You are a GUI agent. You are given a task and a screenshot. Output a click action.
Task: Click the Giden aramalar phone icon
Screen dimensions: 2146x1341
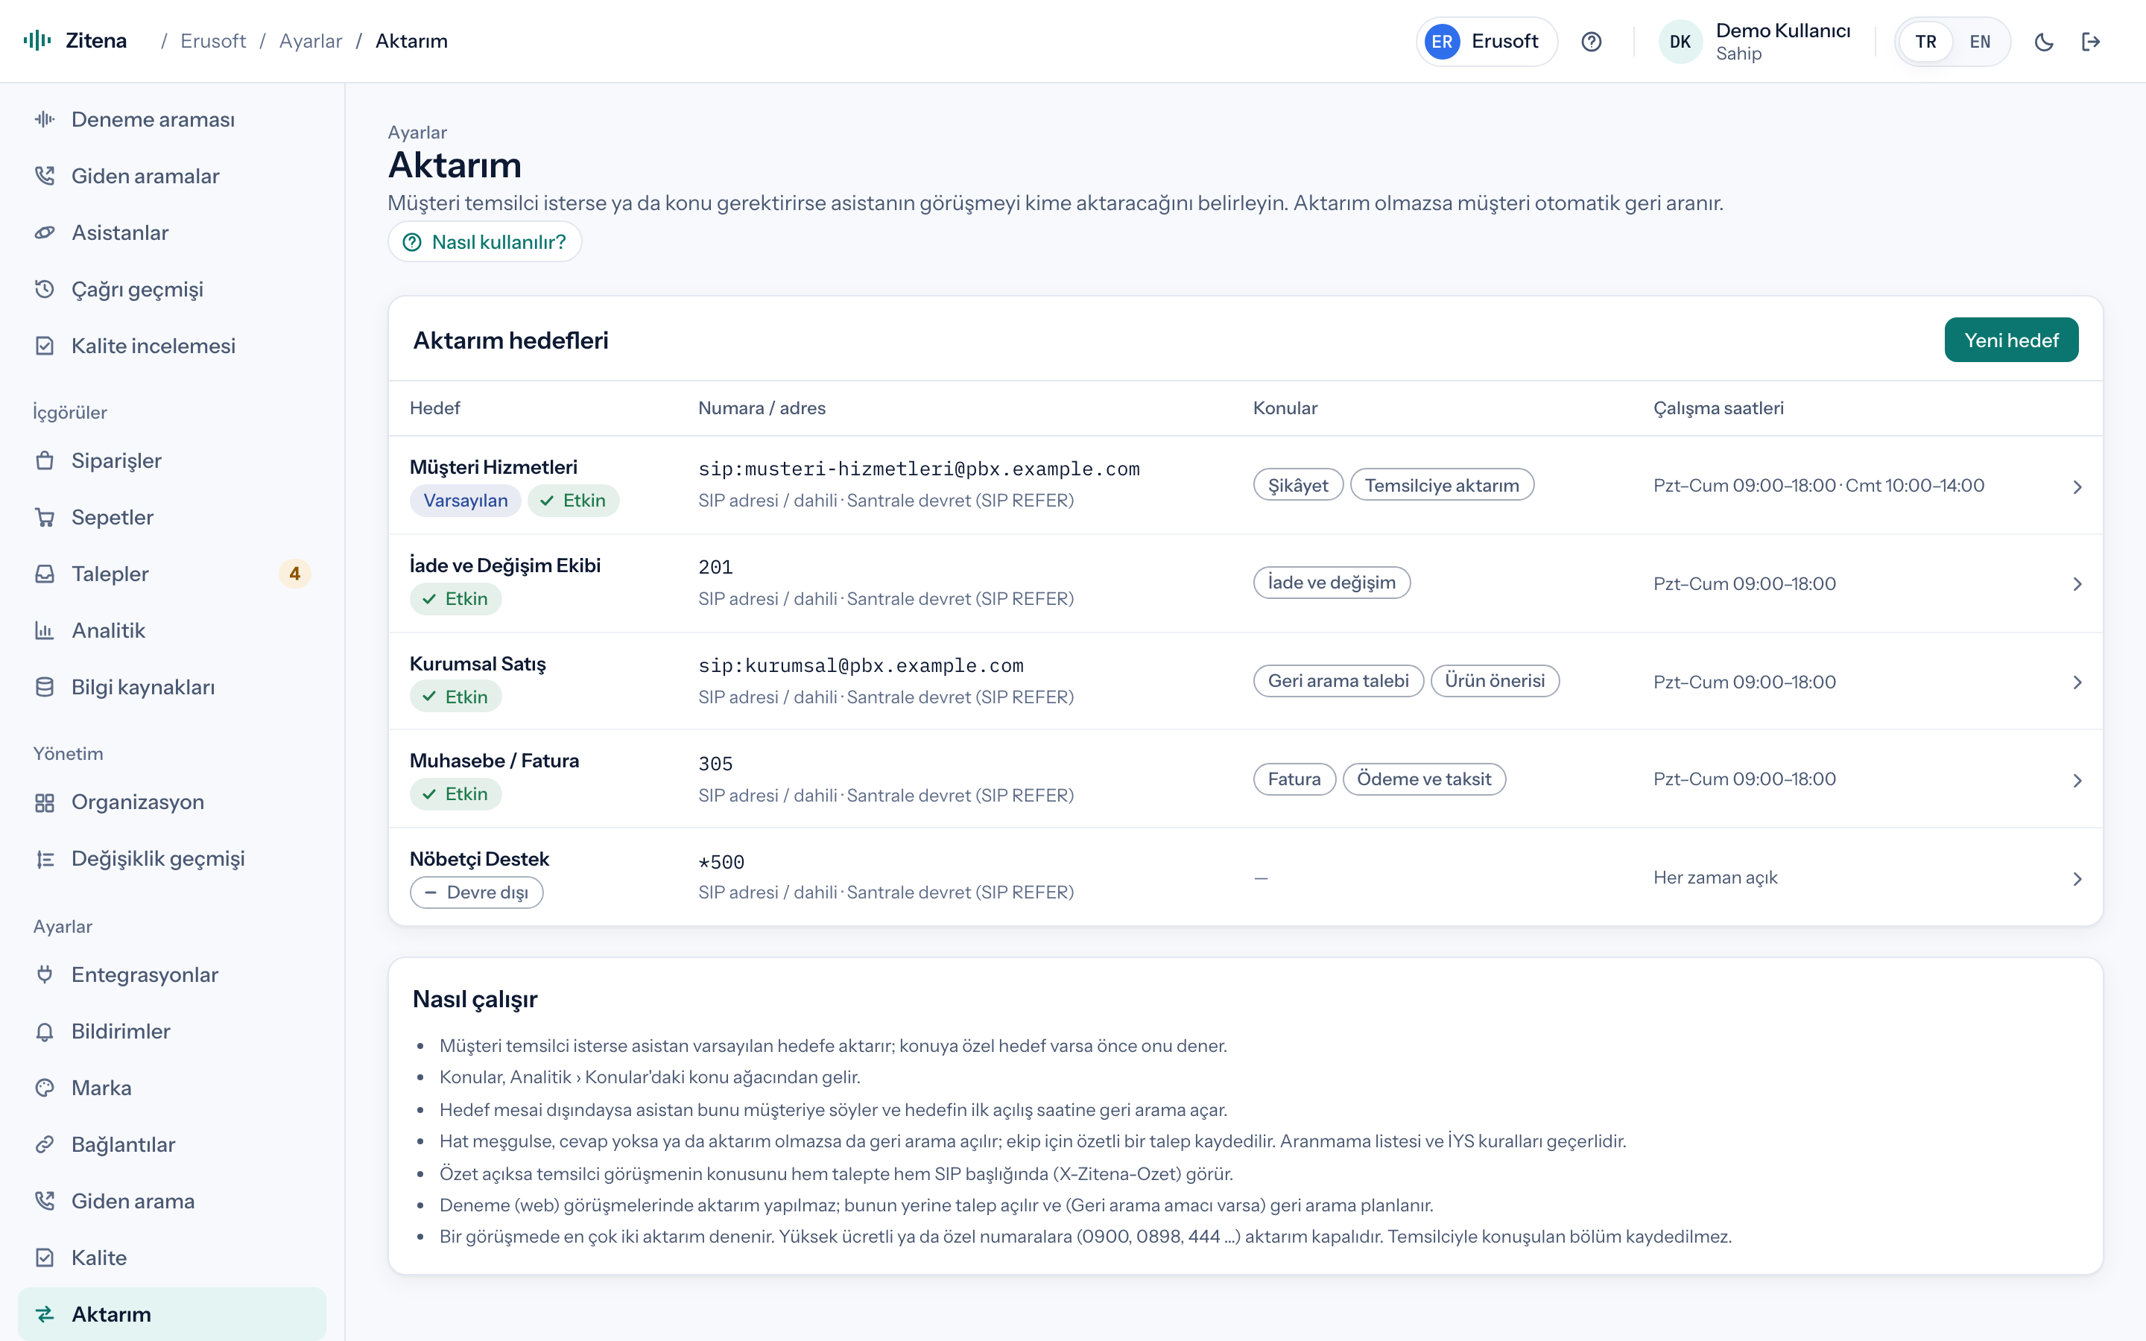click(45, 176)
